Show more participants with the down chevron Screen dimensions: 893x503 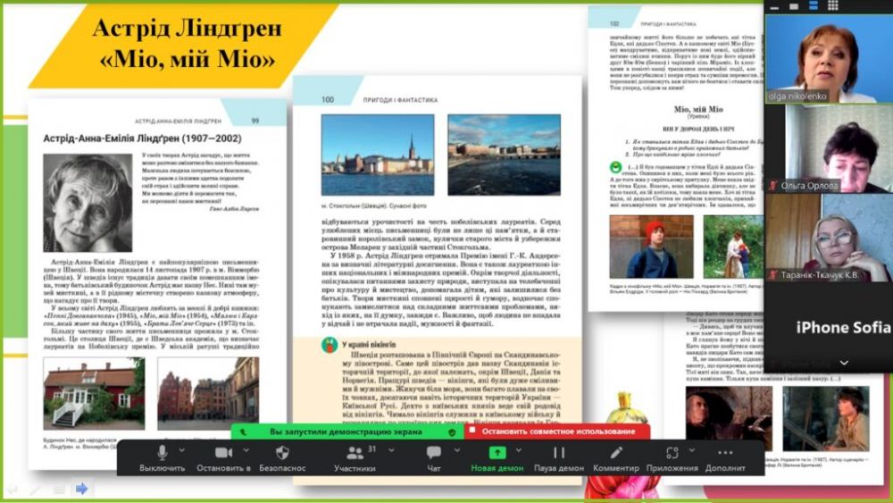pos(844,362)
